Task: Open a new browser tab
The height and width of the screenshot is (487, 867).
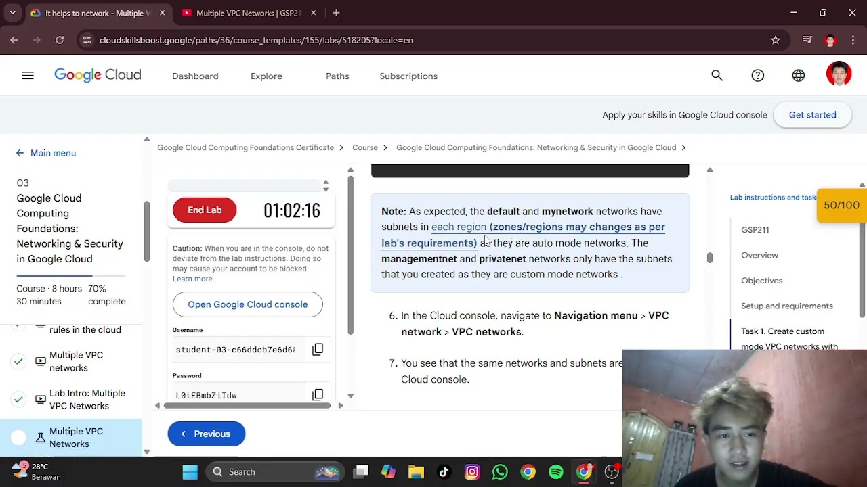Action: 336,13
